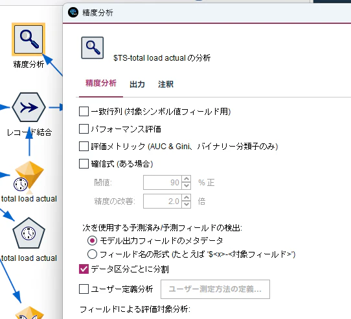Click the フィールドによる評価対象分析 label
This screenshot has width=351, height=319.
pyautogui.click(x=135, y=309)
